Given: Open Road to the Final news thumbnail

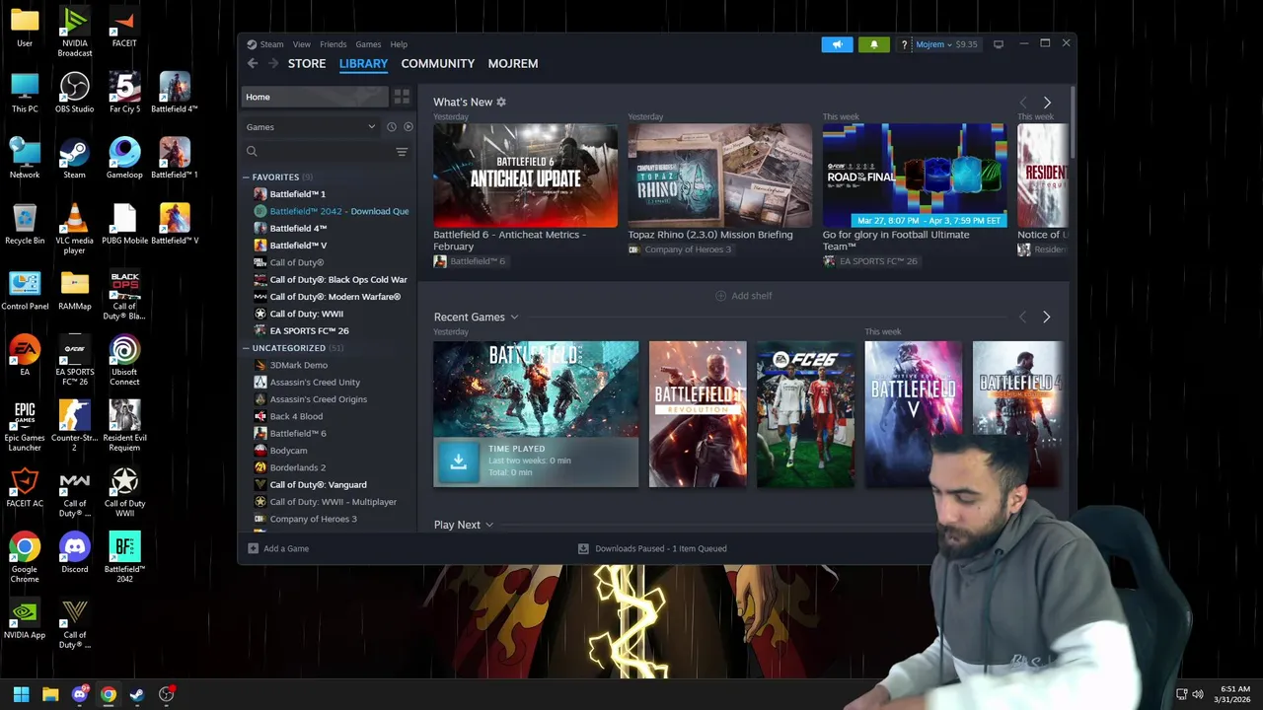Looking at the screenshot, I should coord(915,176).
